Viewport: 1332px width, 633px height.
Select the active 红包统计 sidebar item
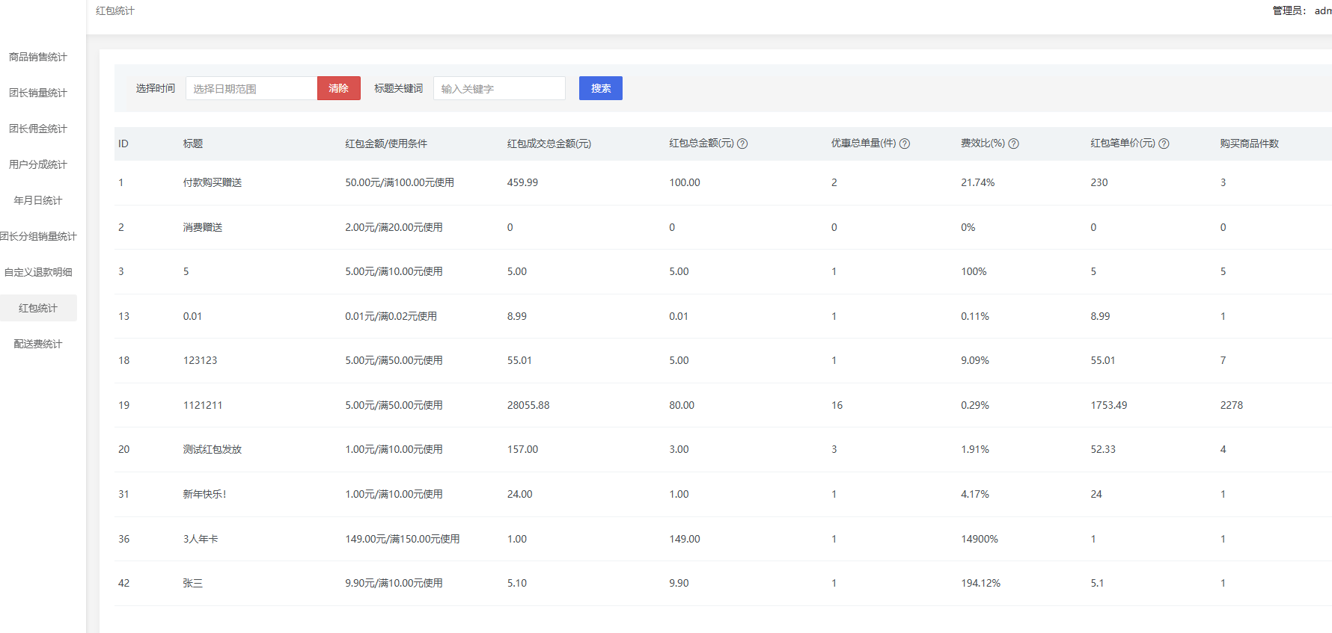pos(38,308)
